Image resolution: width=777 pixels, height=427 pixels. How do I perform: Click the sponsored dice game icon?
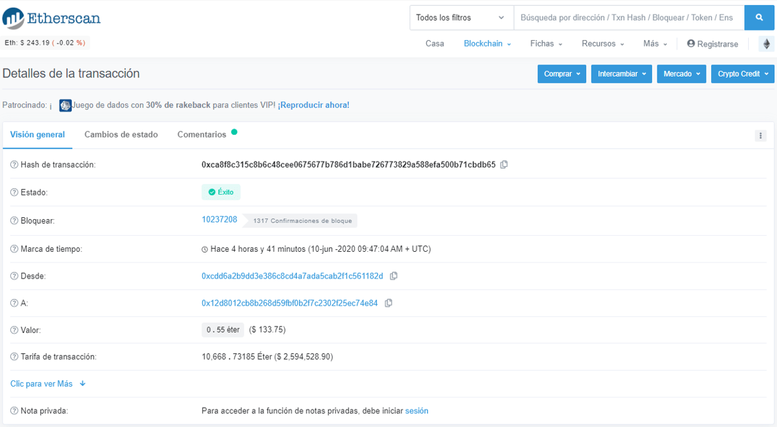coord(65,105)
